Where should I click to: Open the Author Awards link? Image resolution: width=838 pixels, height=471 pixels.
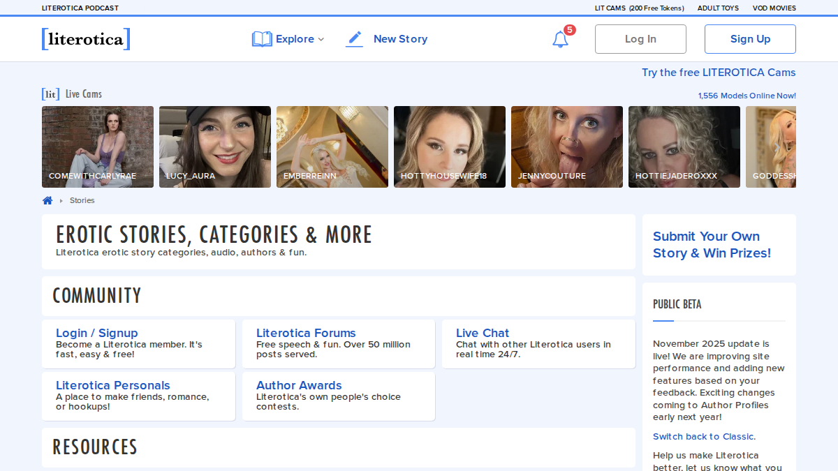(299, 385)
